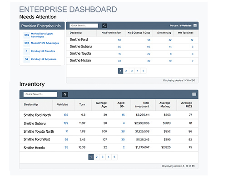The image size is (248, 176).
Task: Open Smithe Nissan Mkt Too Small value 7
Action: coord(193,61)
